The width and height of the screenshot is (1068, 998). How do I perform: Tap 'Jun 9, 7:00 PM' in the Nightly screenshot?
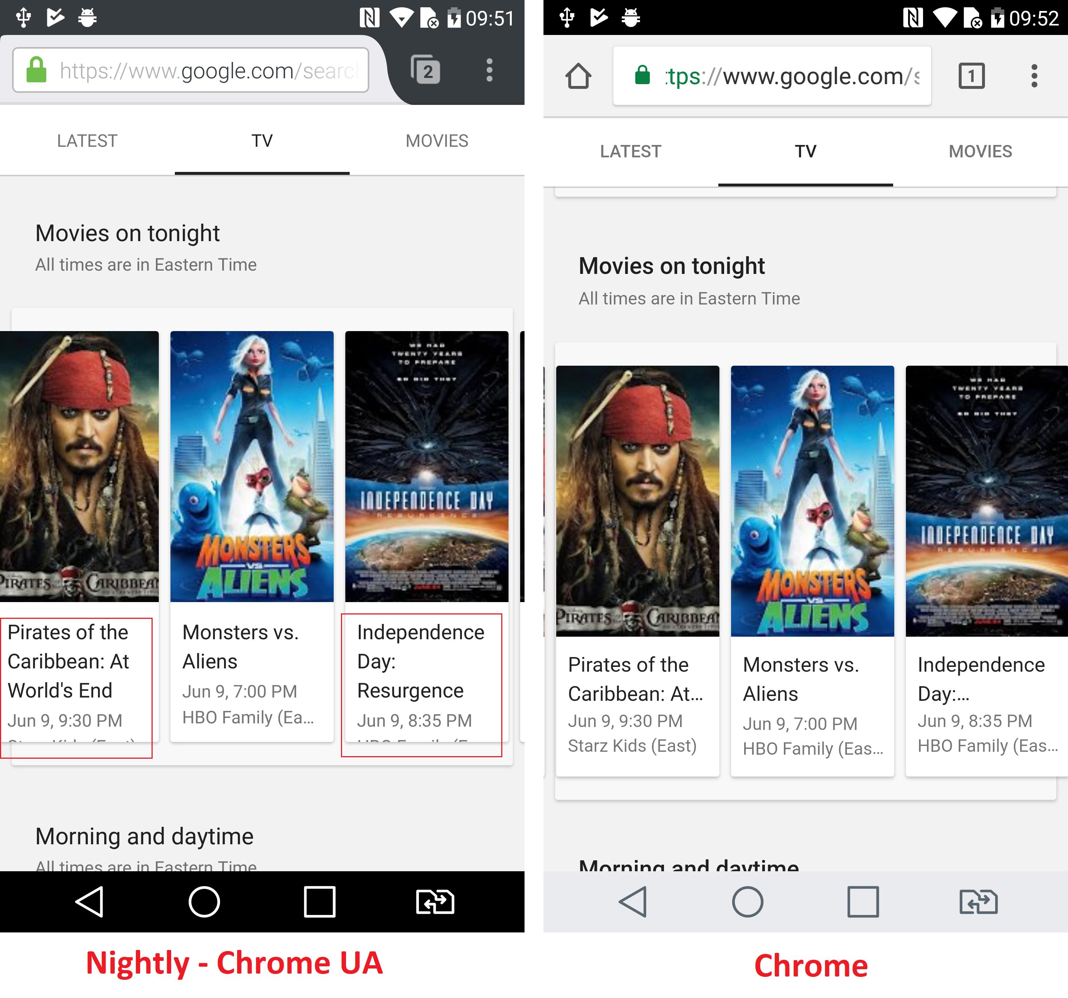[x=240, y=691]
